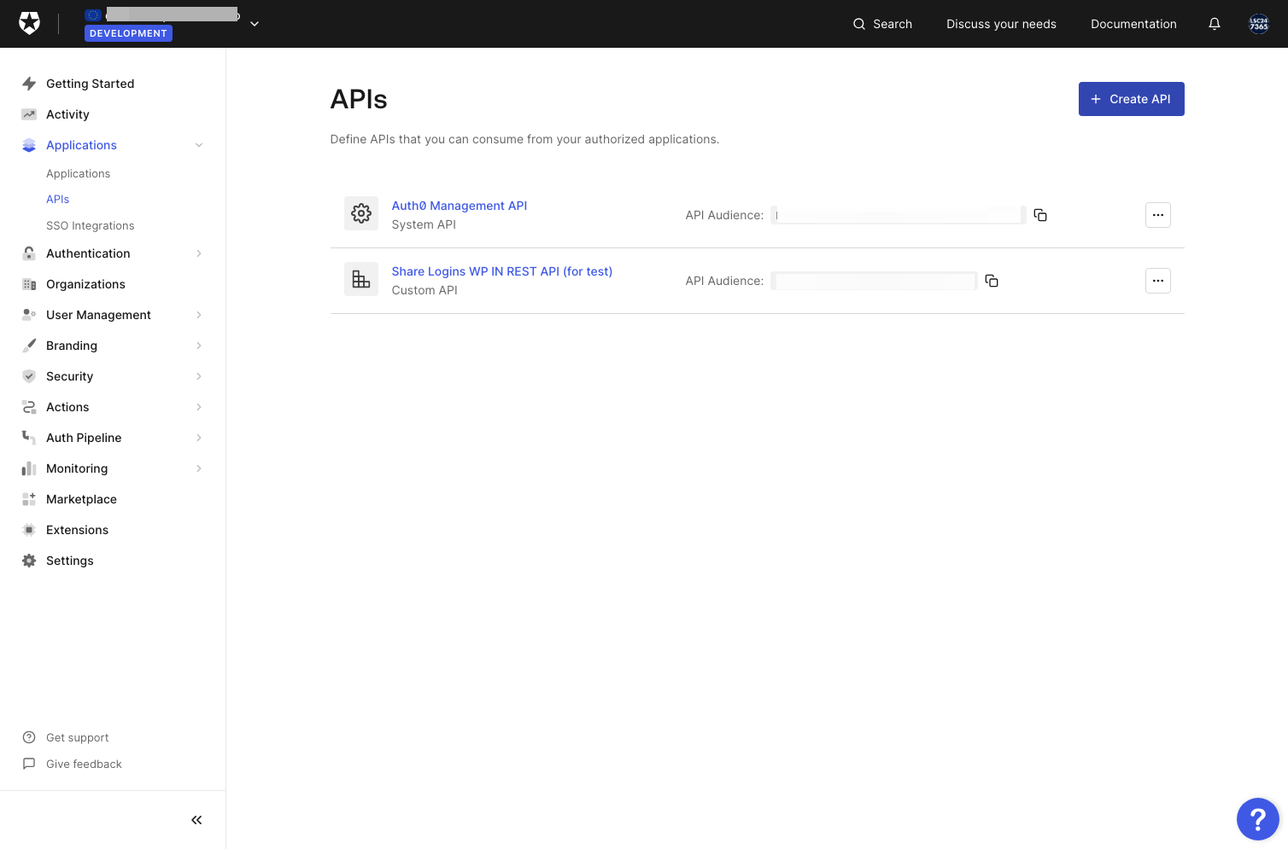
Task: Open the blue help question-mark bubble
Action: click(x=1258, y=819)
